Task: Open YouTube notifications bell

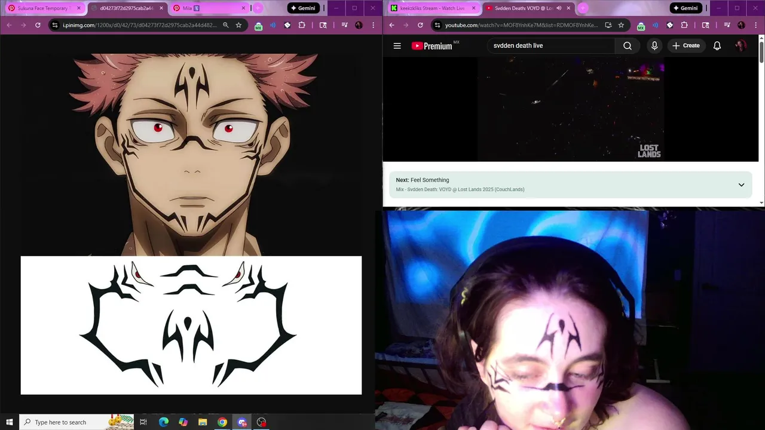Action: pos(717,45)
